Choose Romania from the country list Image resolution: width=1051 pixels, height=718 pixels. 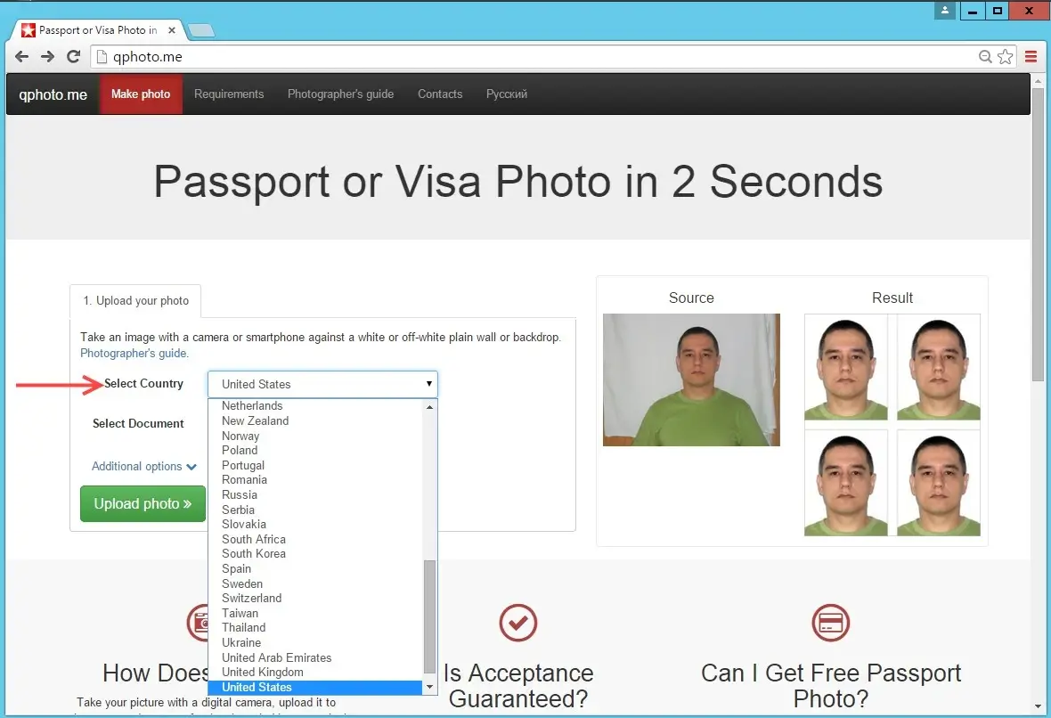[315, 480]
